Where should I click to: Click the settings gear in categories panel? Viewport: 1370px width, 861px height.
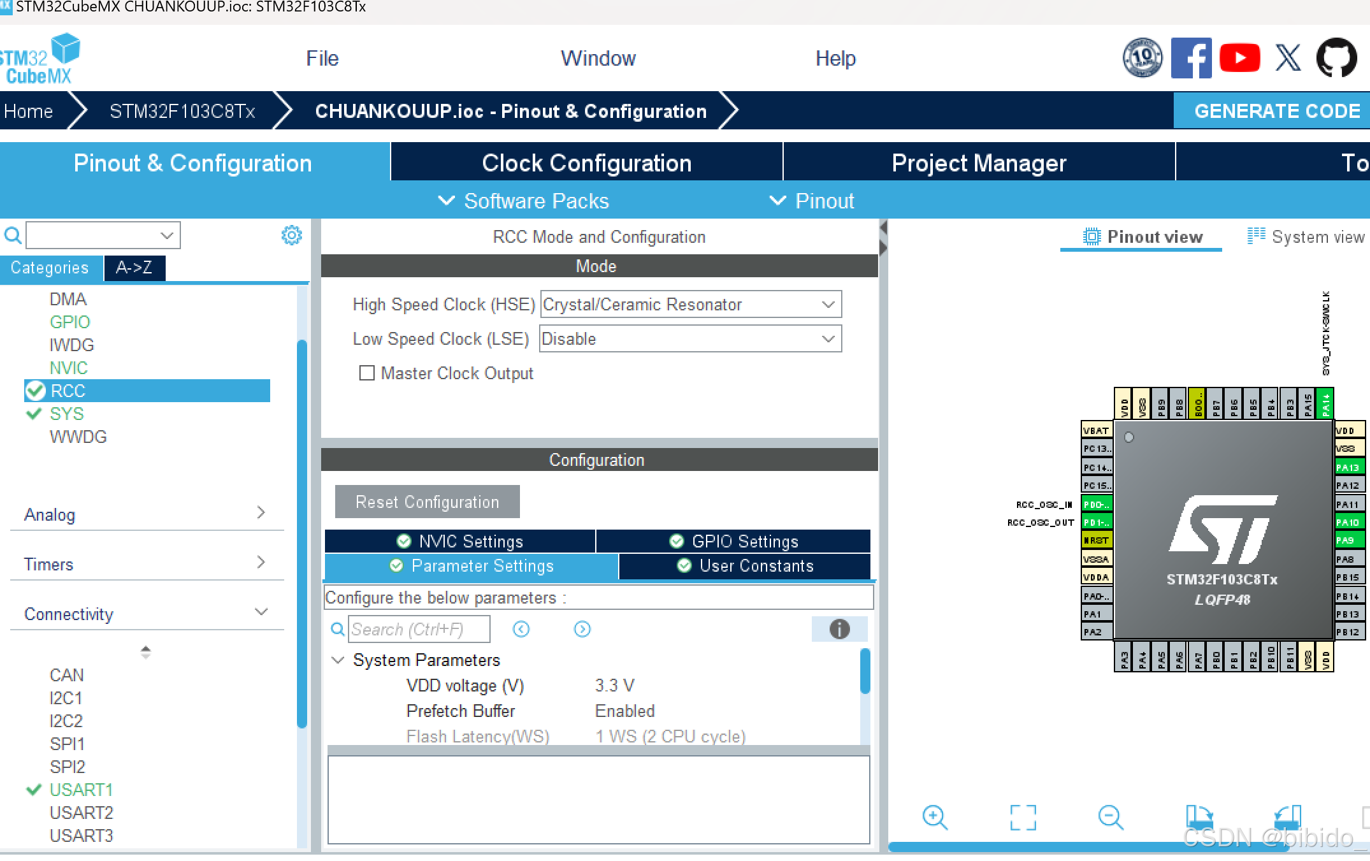291,235
